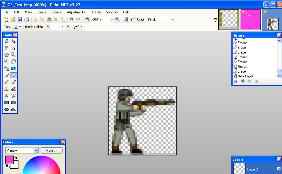
Task: Select the Ellipse Select tool
Action: pos(7,55)
